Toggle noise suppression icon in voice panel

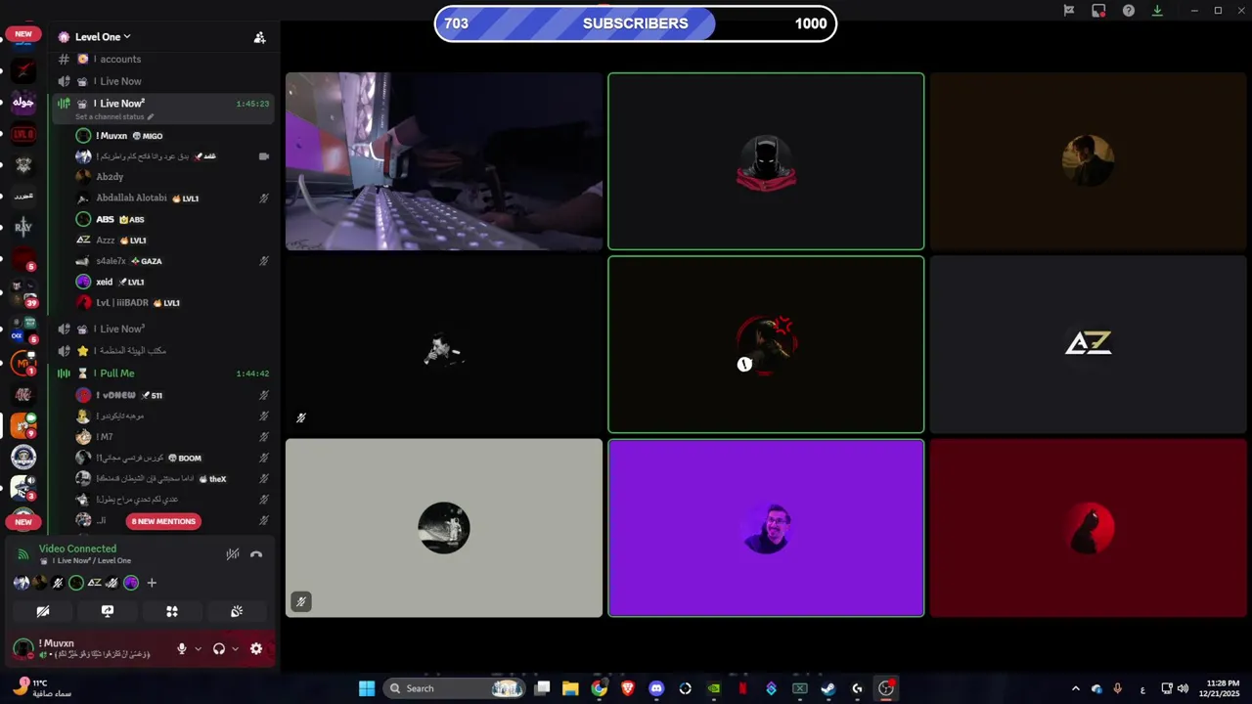tap(233, 554)
